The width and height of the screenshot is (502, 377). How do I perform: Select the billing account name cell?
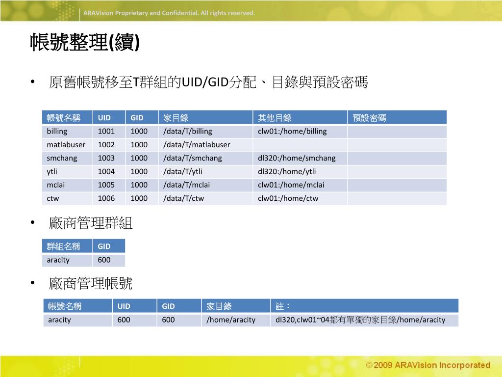pyautogui.click(x=67, y=132)
